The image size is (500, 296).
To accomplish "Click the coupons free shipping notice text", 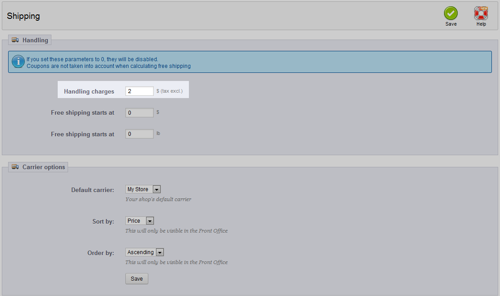I will point(109,66).
